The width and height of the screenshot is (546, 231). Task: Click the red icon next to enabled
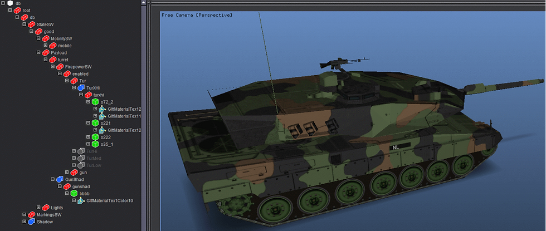coord(66,73)
